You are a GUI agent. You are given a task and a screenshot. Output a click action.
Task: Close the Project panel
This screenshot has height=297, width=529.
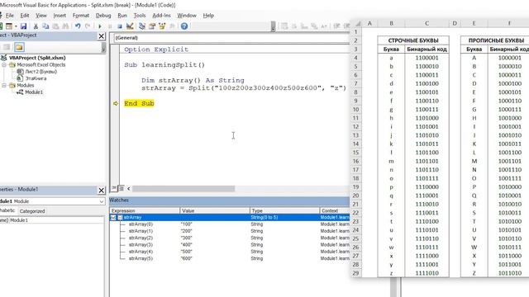(x=101, y=36)
